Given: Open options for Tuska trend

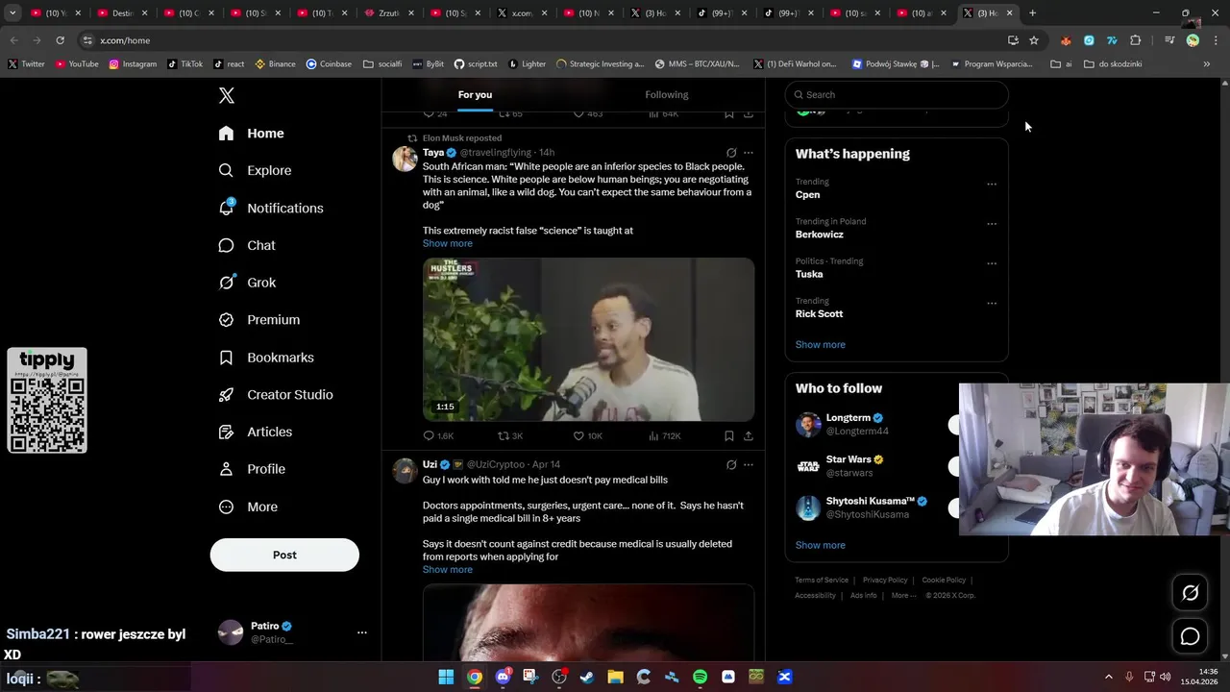Looking at the screenshot, I should pos(992,263).
